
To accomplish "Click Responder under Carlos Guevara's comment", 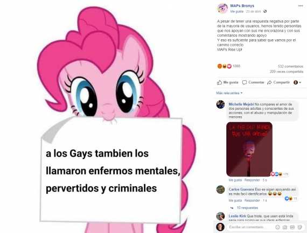I will (252, 201).
